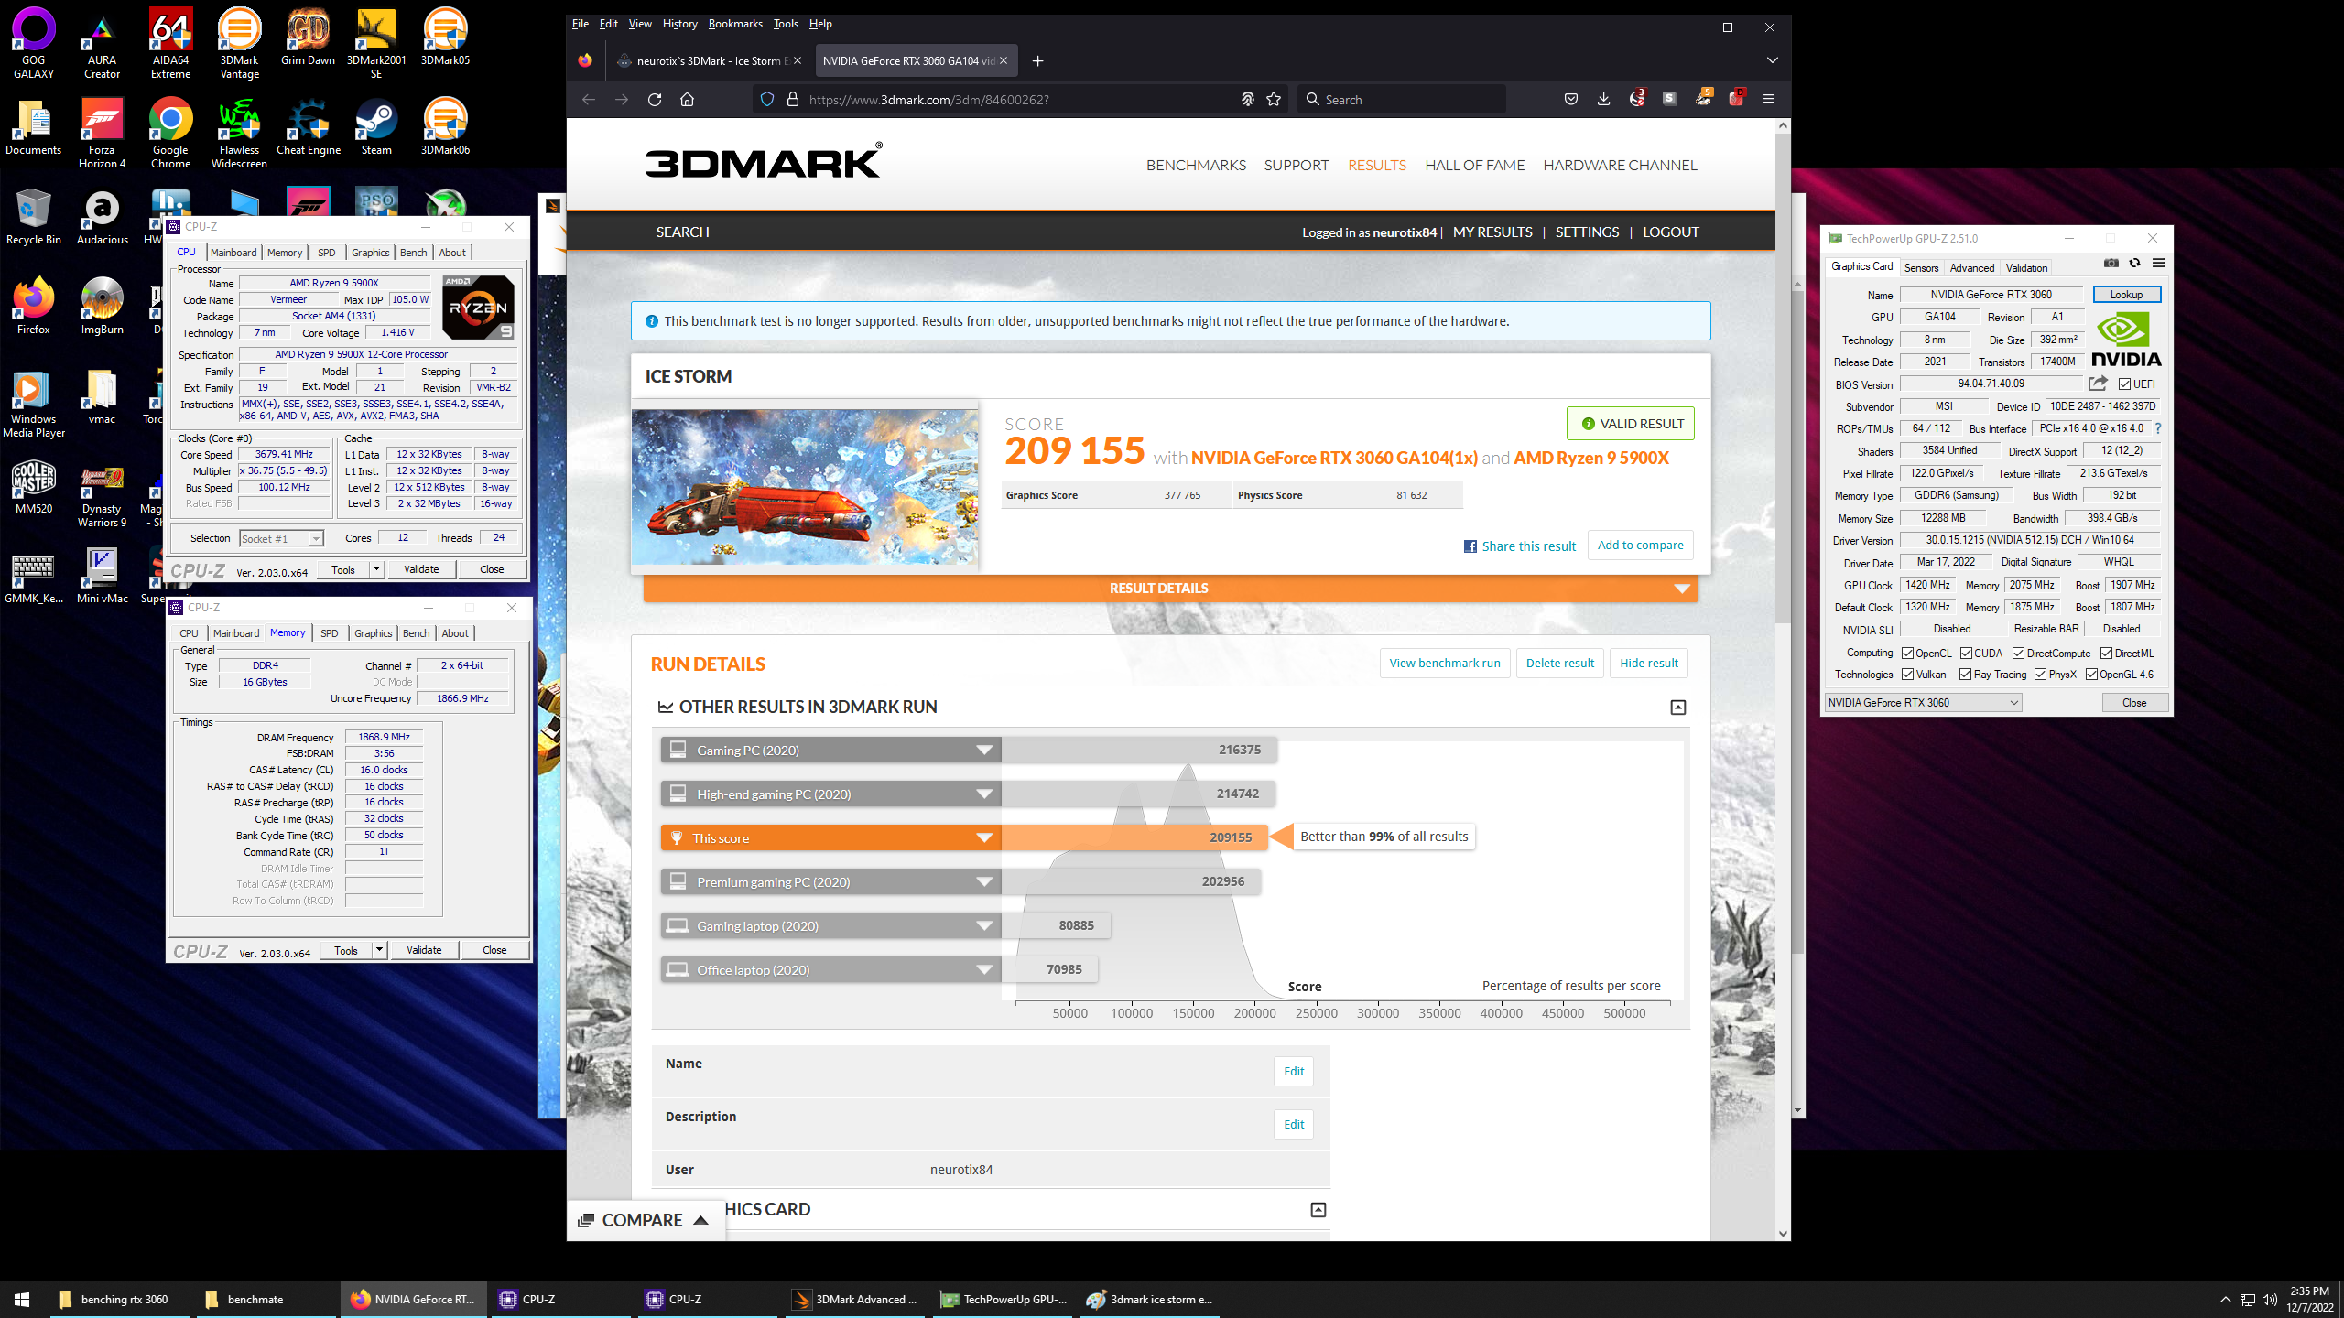Screen dimensions: 2344x1318
Task: Open AIDA64 Extreme desktop icon
Action: point(171,44)
